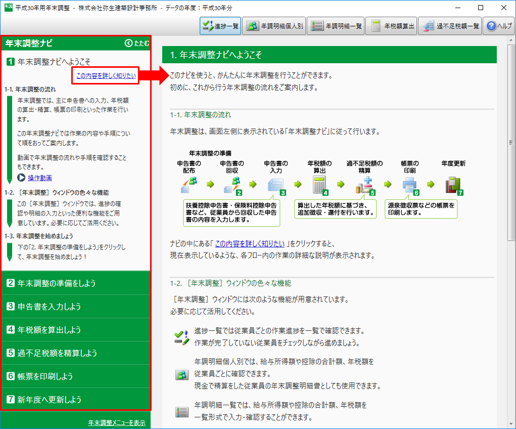Open the ヘルプ help button
Screen dimensions: 516x429
pyautogui.click(x=498, y=26)
